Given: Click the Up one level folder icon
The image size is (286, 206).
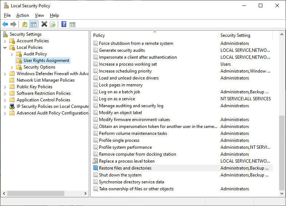Looking at the screenshot, I should point(25,24).
